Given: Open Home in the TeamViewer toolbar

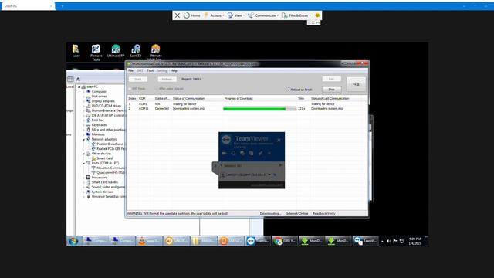Looking at the screenshot, I should click(192, 15).
